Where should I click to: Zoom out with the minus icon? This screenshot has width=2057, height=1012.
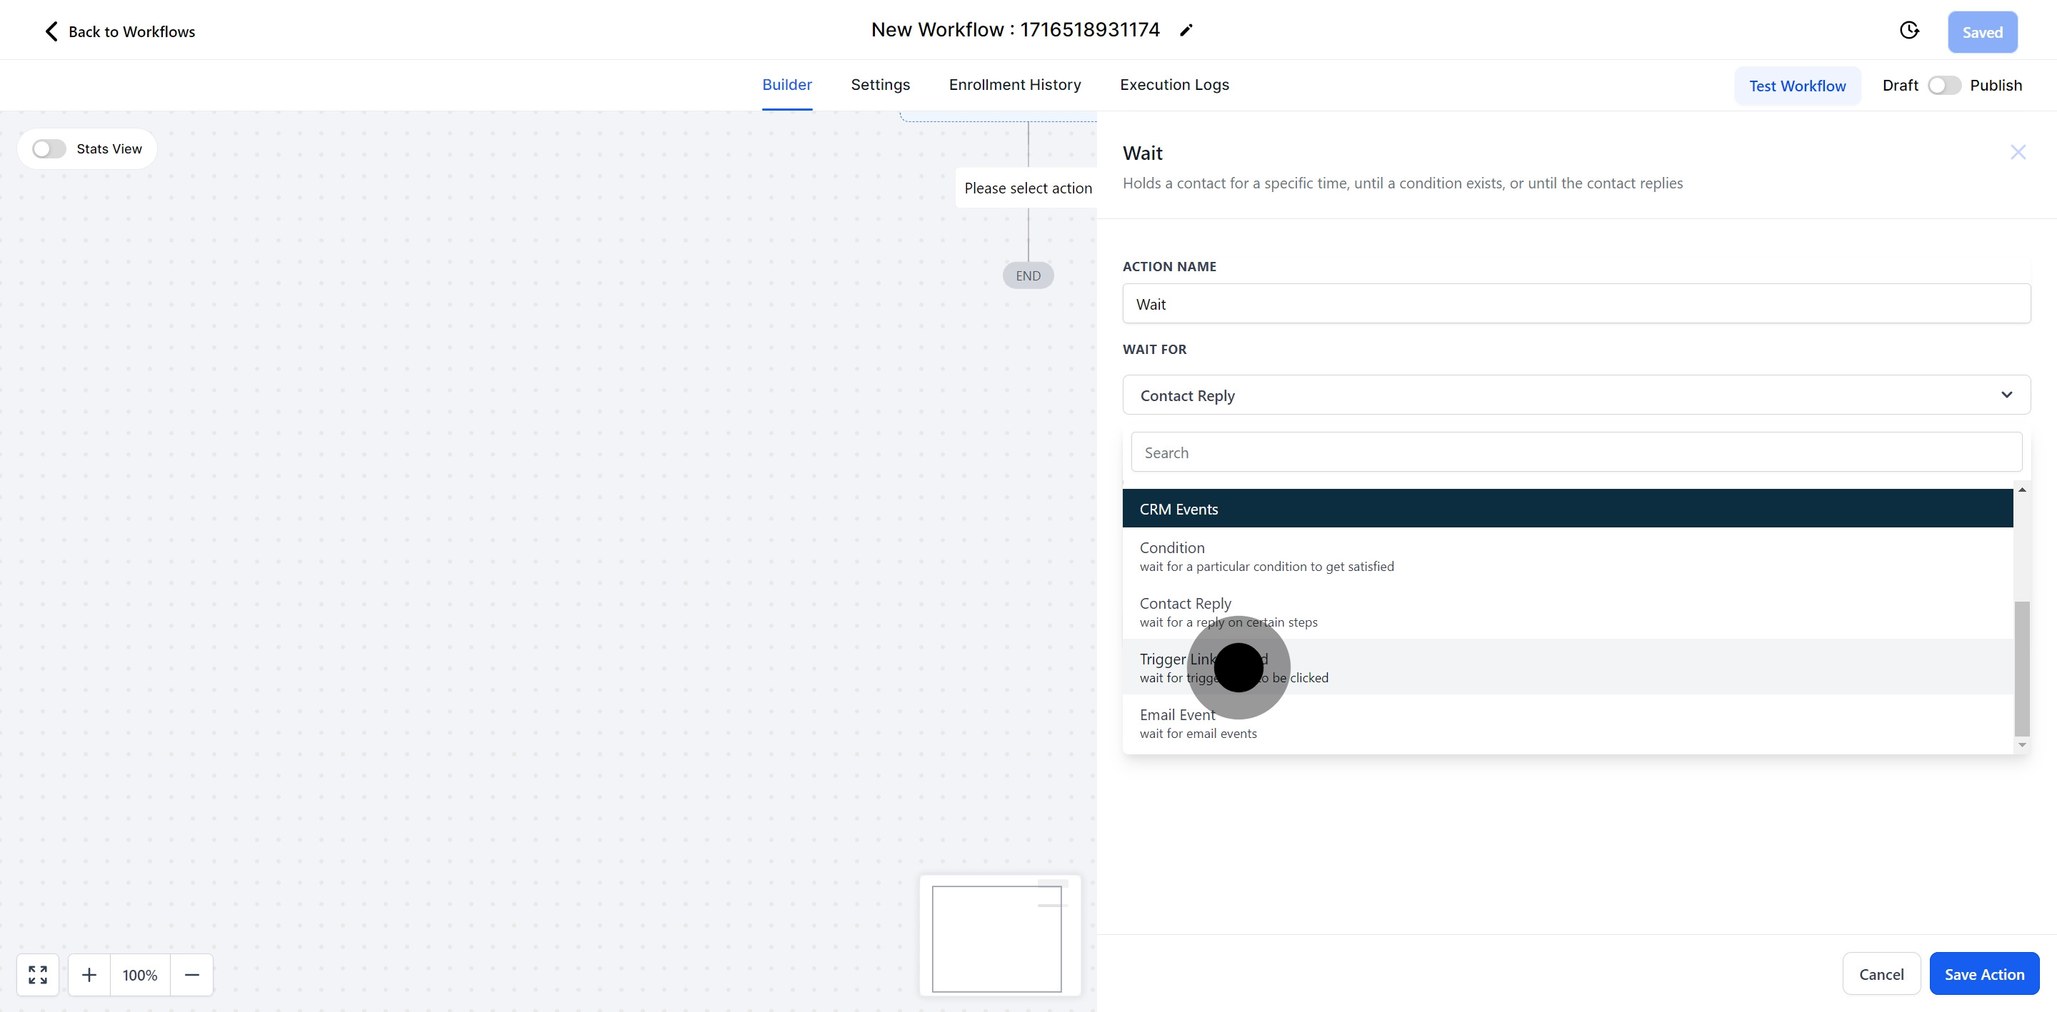coord(191,974)
